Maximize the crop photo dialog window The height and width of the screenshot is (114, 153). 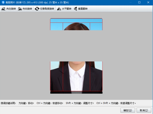[x=139, y=2]
